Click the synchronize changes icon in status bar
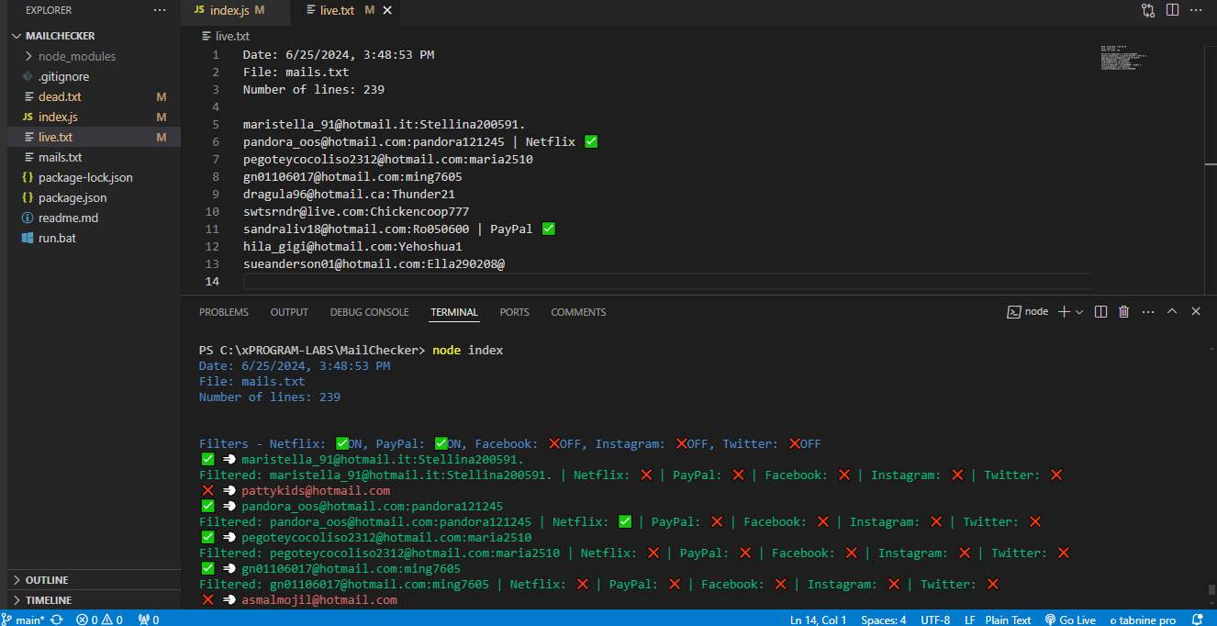The width and height of the screenshot is (1217, 626). (57, 620)
